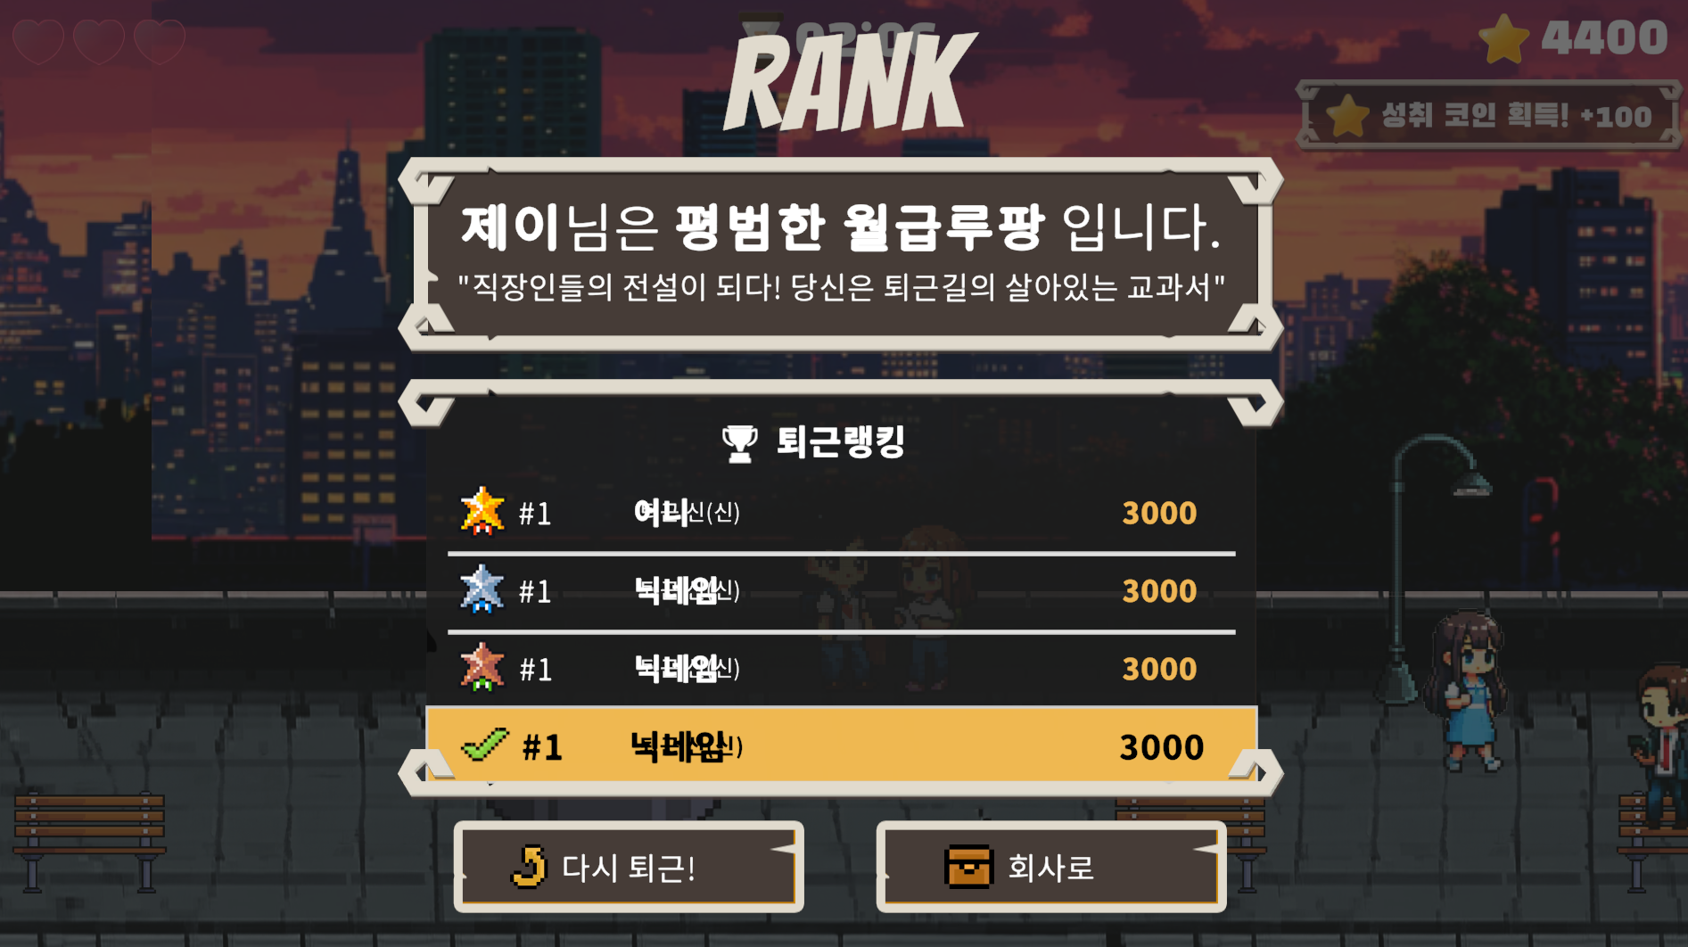Click the first ranking row score 3000

pyautogui.click(x=1159, y=513)
